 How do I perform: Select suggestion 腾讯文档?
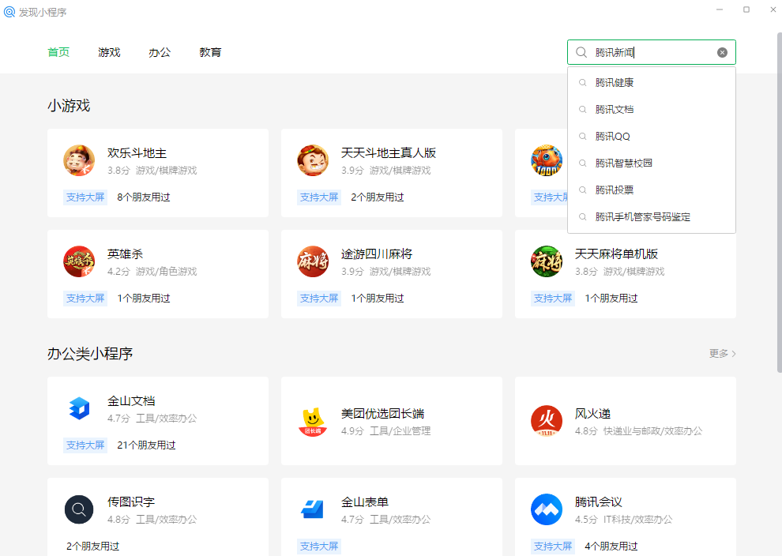point(652,110)
